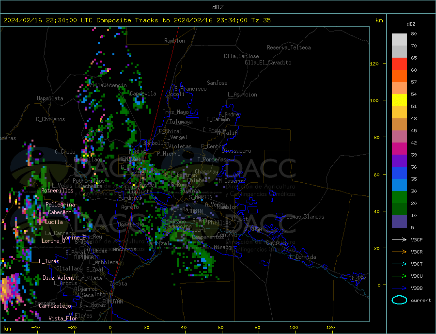The width and height of the screenshot is (436, 334).
Task: Click the 'Chapanay' map label
Action: (x=206, y=172)
